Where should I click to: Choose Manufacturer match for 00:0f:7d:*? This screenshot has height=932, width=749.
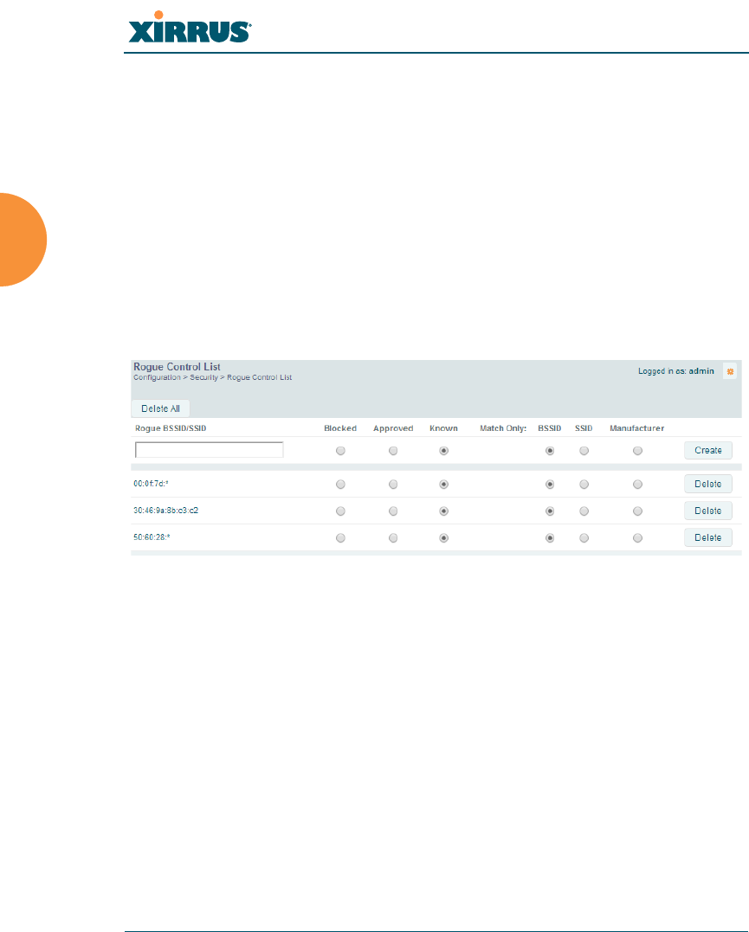tap(638, 485)
